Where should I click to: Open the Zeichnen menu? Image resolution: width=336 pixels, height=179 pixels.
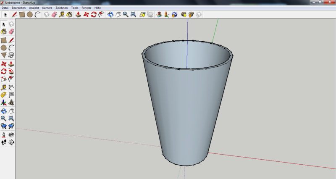[61, 8]
